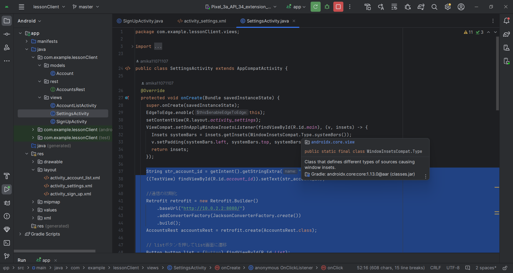Toggle read-only lock icon in status bar
Viewport: 513px width, 273px height.
coord(505,268)
